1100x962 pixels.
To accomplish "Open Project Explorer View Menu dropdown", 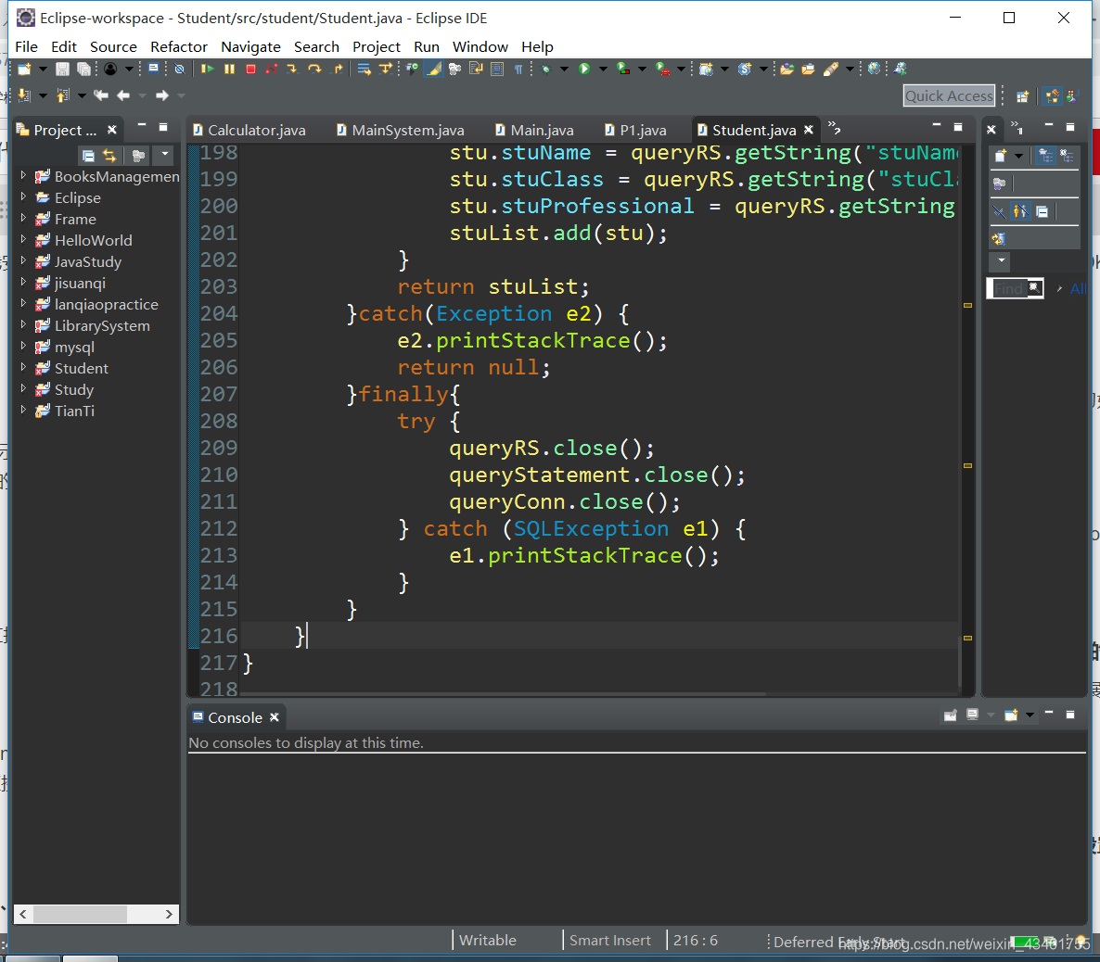I will pyautogui.click(x=165, y=154).
